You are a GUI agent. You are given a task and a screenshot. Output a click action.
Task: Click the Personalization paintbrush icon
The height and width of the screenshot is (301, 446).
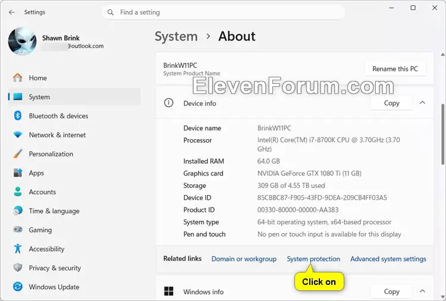click(18, 154)
